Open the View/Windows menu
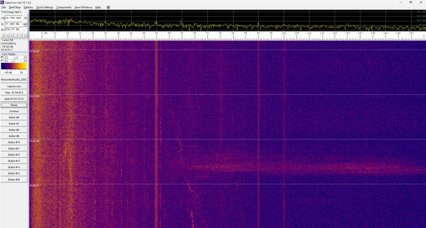The image size is (426, 228). [x=83, y=7]
